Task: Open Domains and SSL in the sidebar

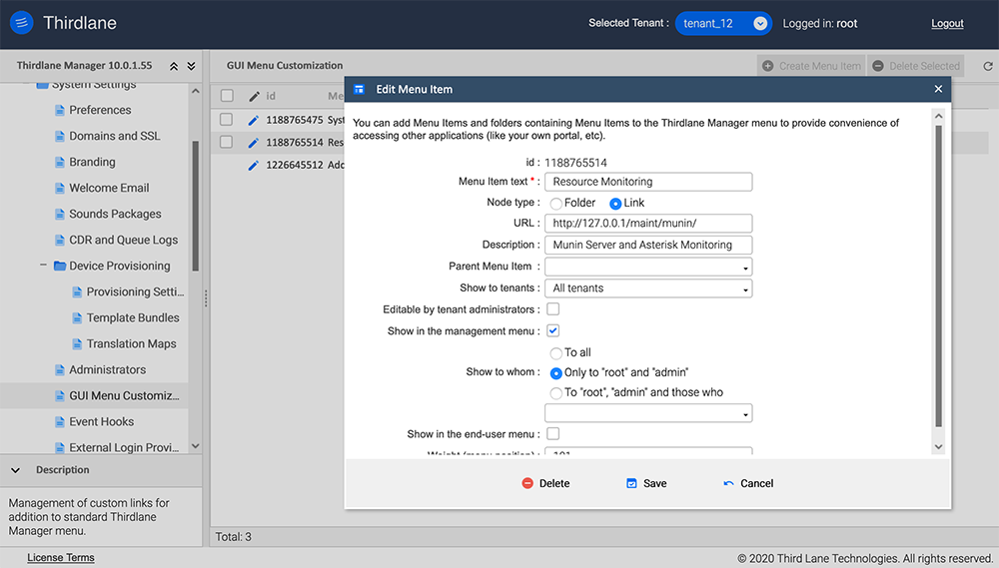Action: click(x=115, y=137)
